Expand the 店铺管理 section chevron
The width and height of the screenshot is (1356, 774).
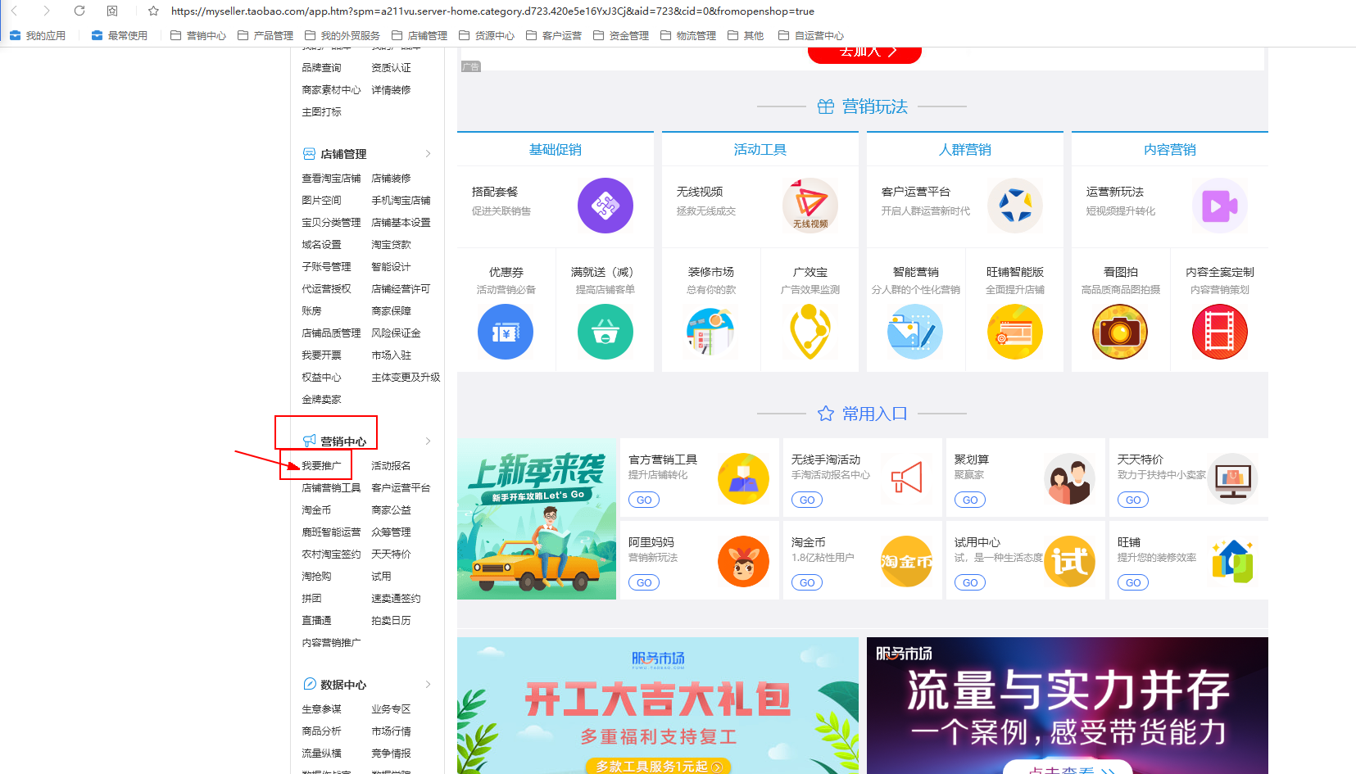(x=428, y=153)
